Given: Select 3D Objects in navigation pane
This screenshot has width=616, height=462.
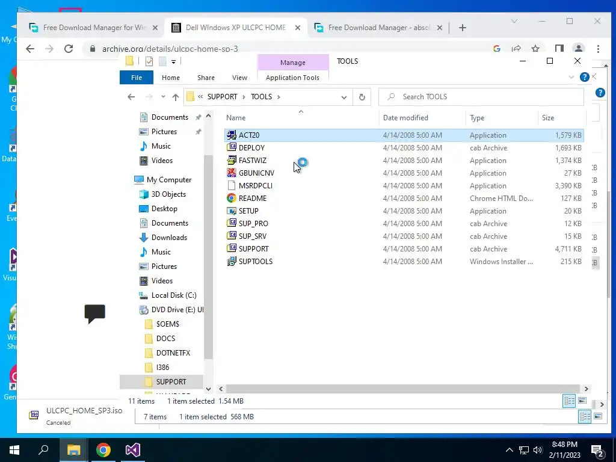Looking at the screenshot, I should [162, 194].
